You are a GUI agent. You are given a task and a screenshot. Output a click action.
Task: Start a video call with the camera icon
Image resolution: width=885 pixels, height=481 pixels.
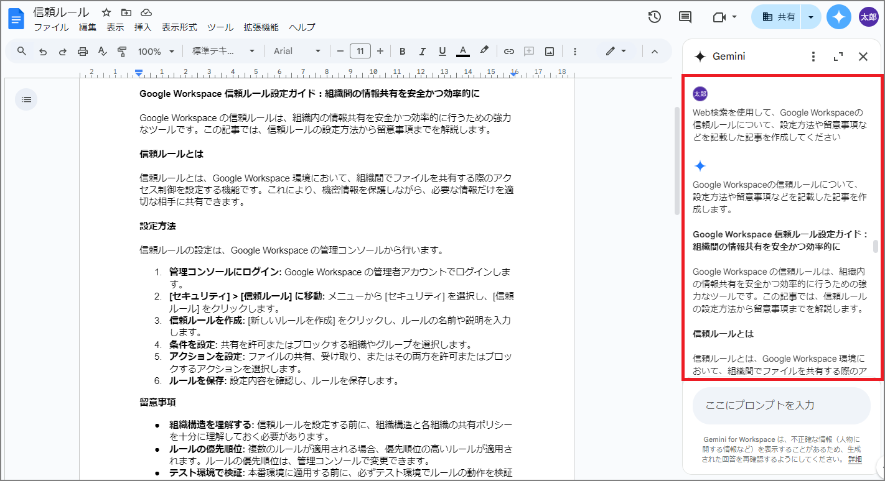(x=719, y=17)
